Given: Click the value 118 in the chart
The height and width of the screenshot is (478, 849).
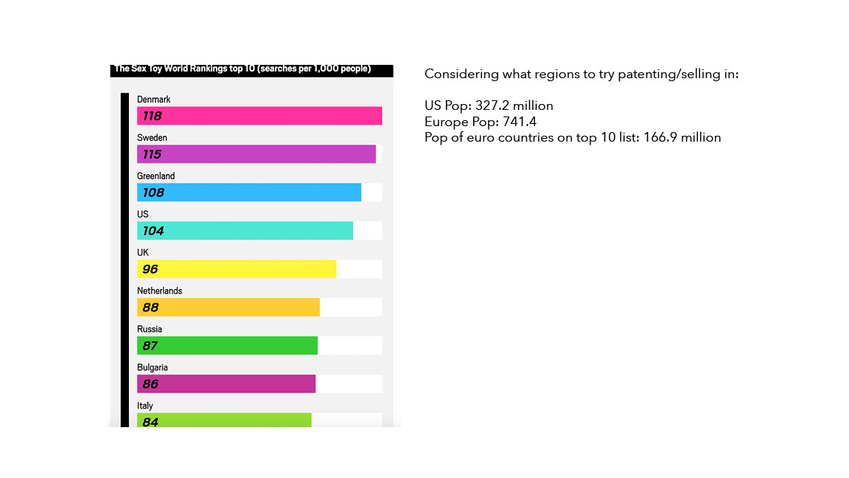Looking at the screenshot, I should click(152, 116).
